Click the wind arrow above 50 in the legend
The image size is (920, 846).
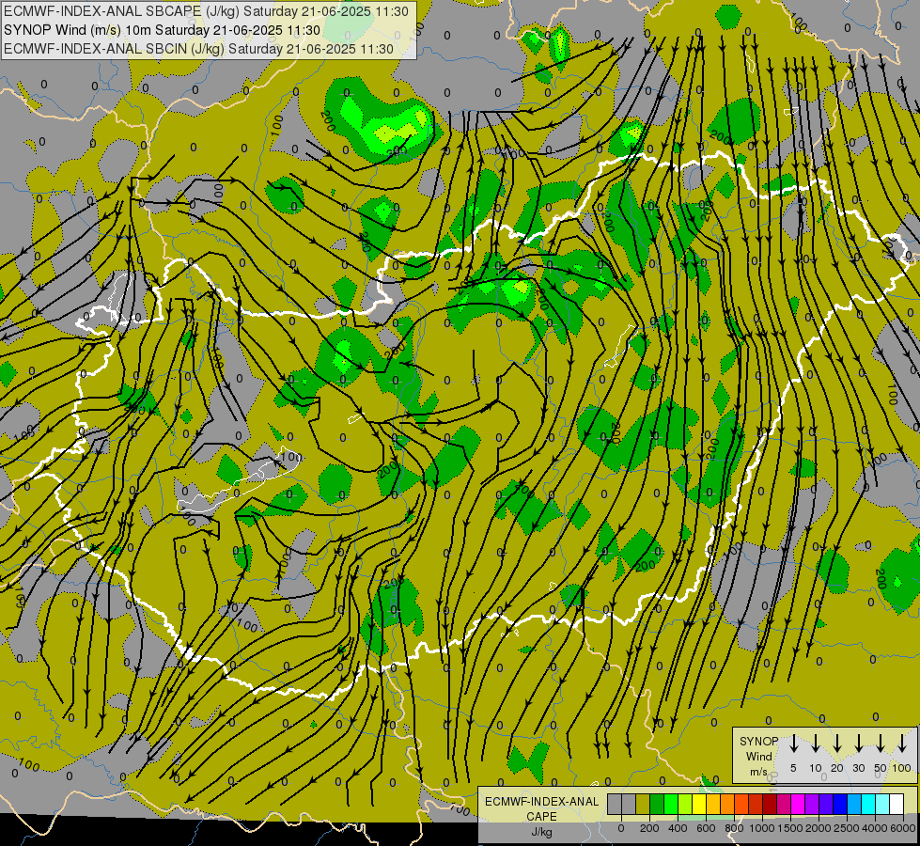coord(881,744)
